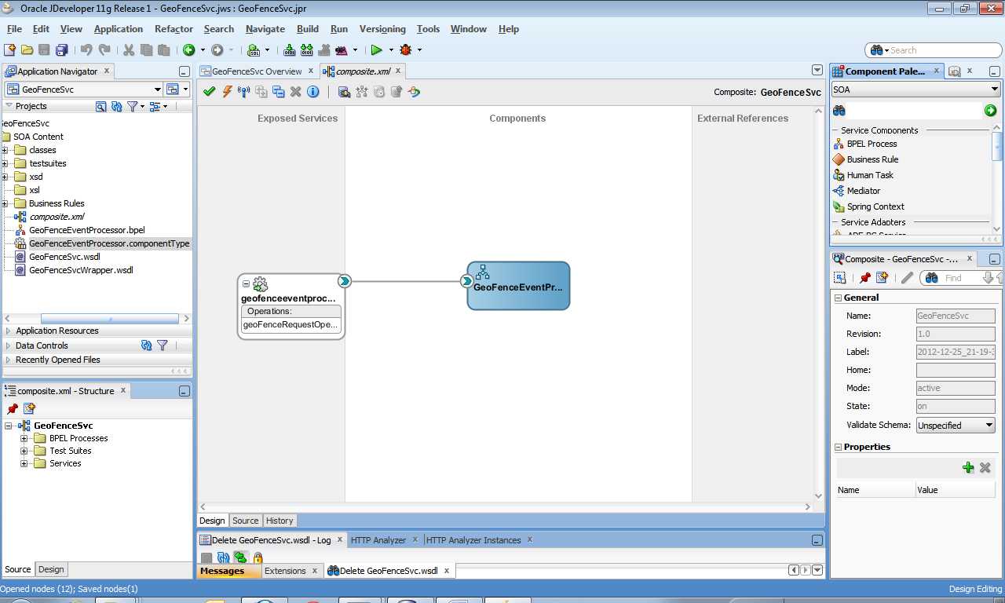Viewport: 1005px width, 603px height.
Task: Click the magnifier icon in Projects header
Action: coord(100,106)
